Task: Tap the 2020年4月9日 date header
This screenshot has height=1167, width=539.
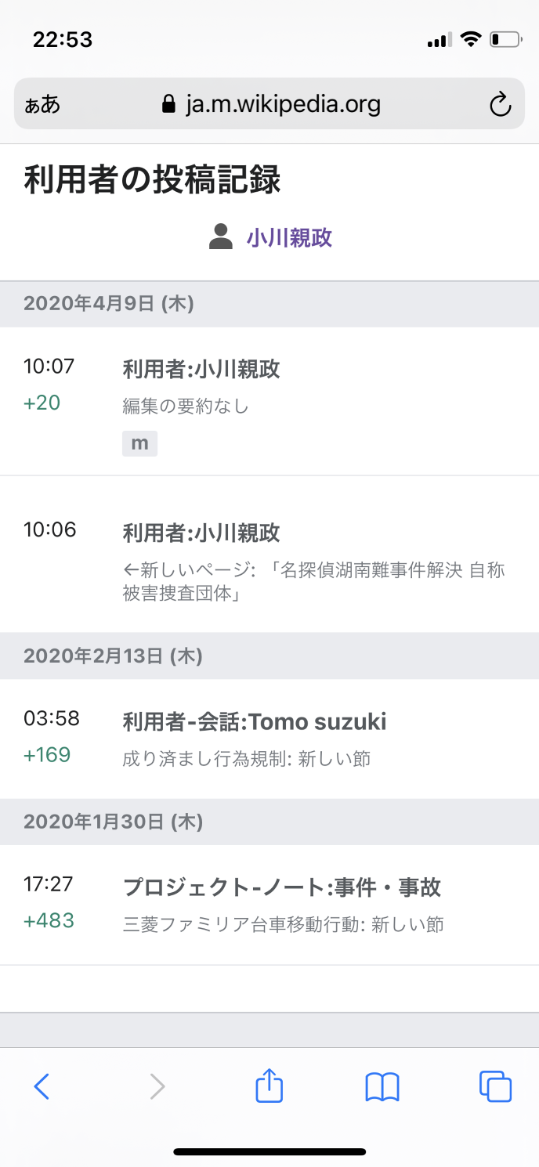Action: (109, 303)
